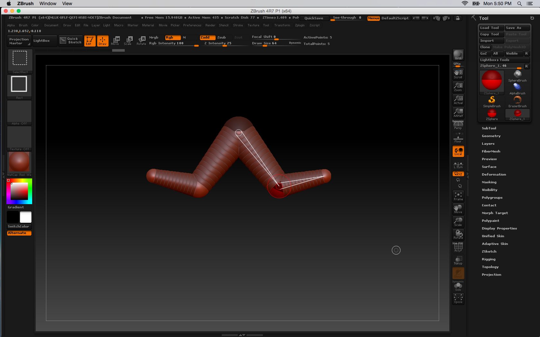
Task: Click the AAHalf icon
Action: [458, 113]
